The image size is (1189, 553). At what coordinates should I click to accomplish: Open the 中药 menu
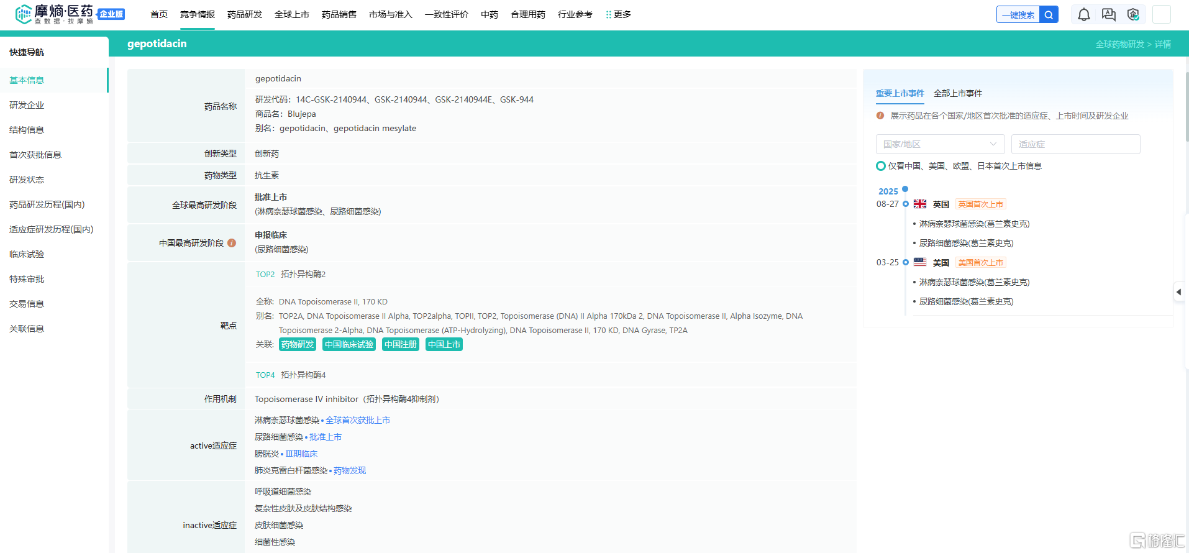coord(490,14)
